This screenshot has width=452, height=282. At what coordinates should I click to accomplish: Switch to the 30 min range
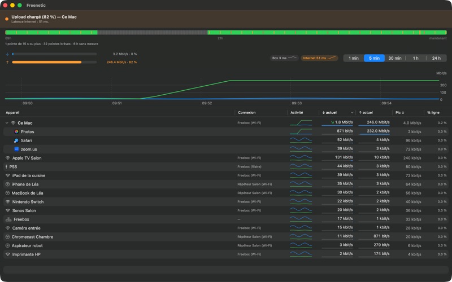click(x=395, y=58)
